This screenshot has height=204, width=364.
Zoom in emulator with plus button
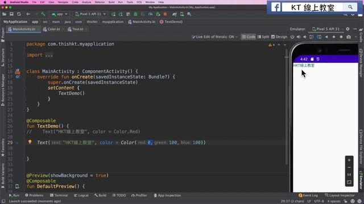click(x=349, y=160)
